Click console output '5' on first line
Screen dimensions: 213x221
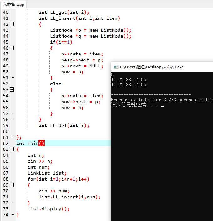tap(112, 74)
